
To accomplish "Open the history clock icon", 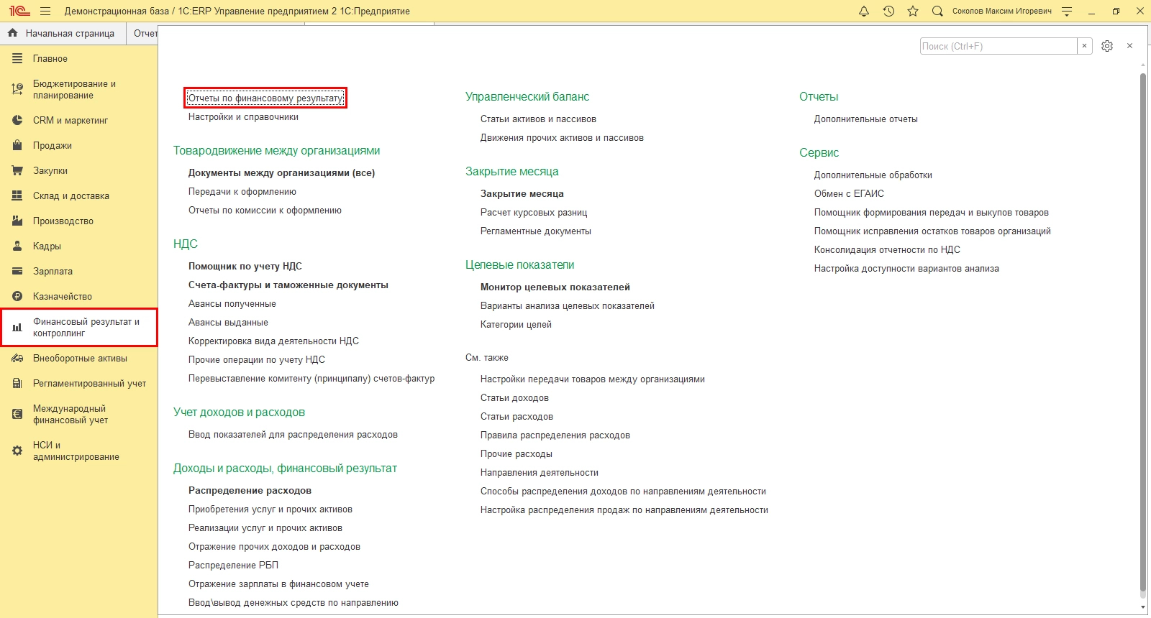I will click(888, 11).
